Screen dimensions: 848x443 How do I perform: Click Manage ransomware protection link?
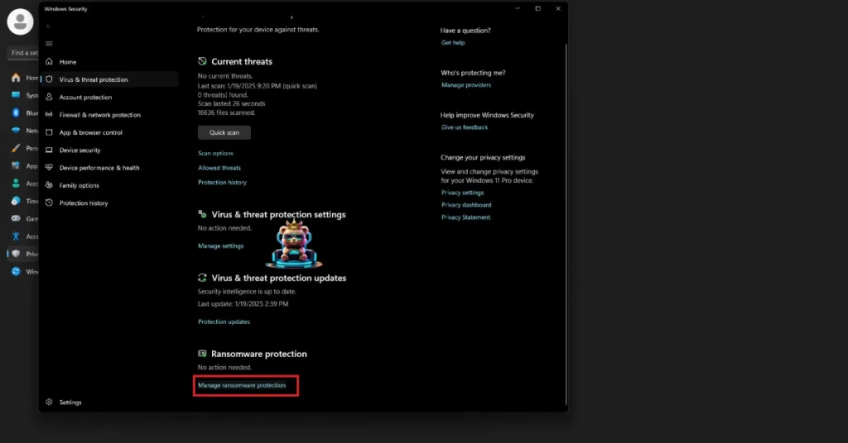[x=242, y=385]
